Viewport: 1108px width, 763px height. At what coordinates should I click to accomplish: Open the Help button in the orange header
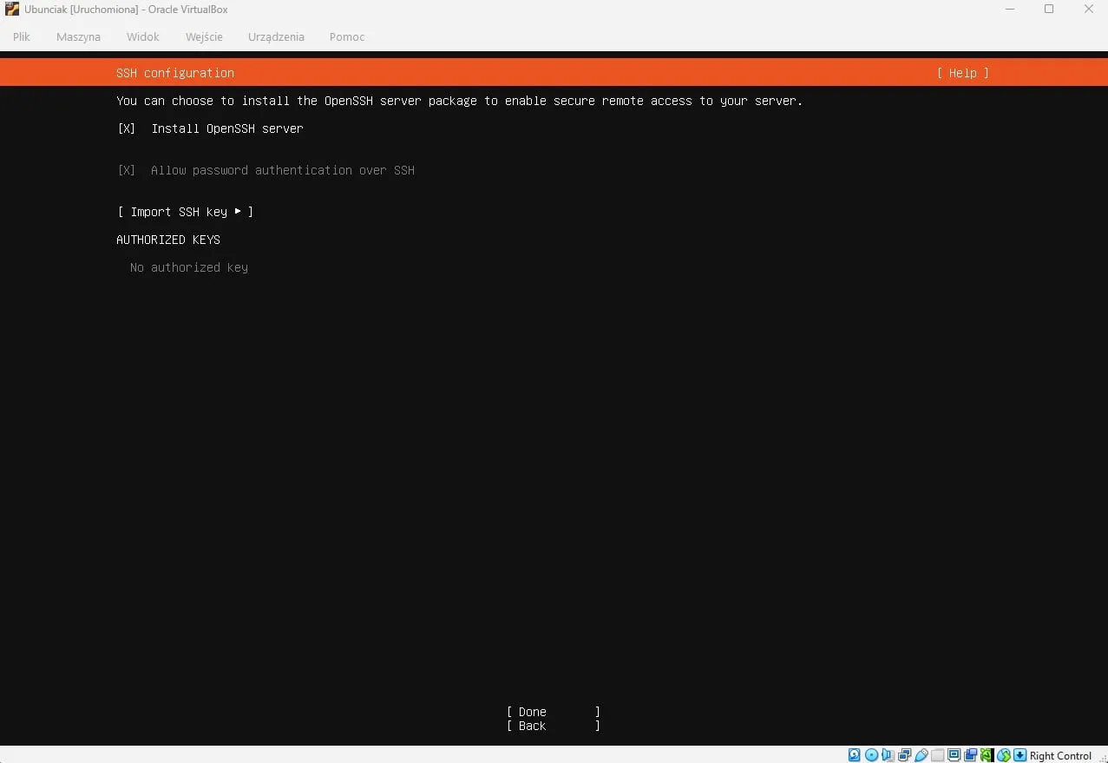(x=963, y=73)
